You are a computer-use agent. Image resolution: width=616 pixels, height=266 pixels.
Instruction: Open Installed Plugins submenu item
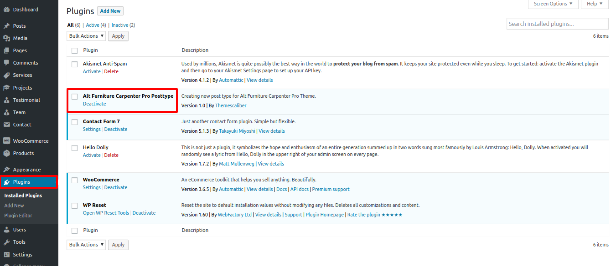pyautogui.click(x=23, y=196)
